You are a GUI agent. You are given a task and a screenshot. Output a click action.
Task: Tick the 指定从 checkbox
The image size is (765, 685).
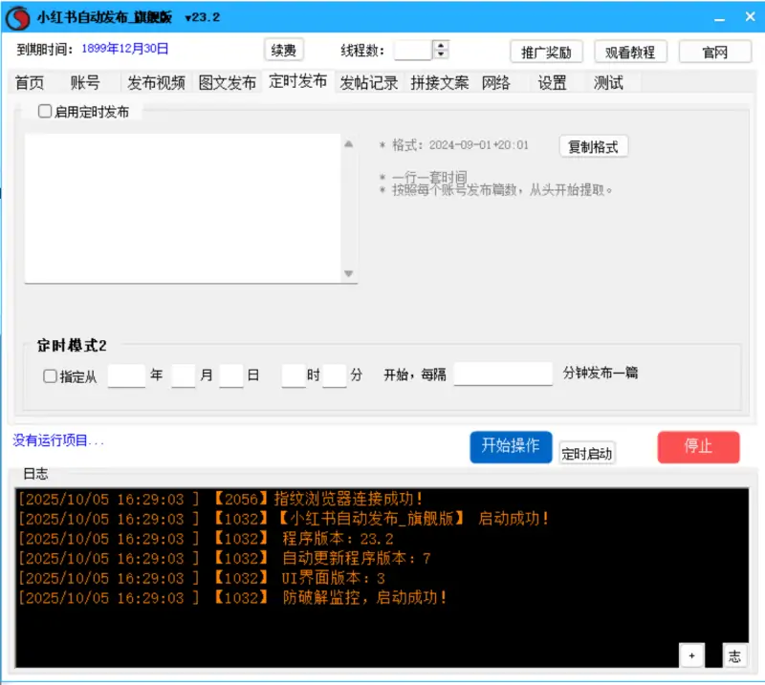coord(51,376)
